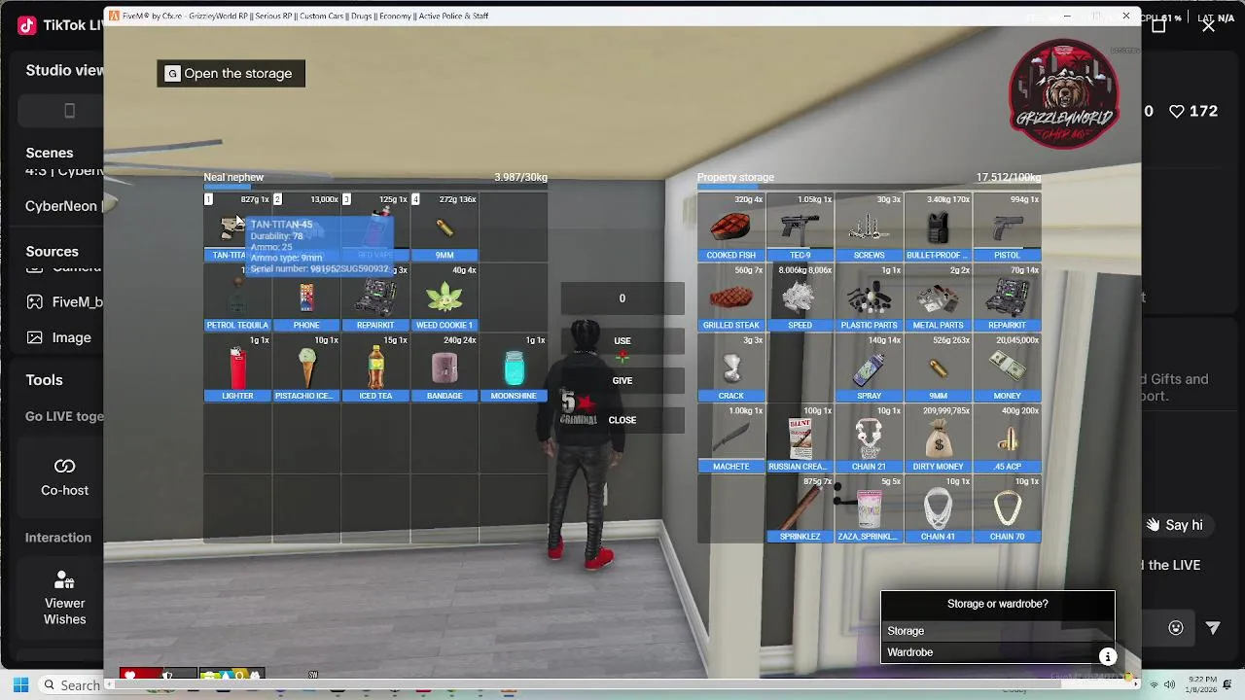Select the Dirty Money bag

(x=938, y=438)
